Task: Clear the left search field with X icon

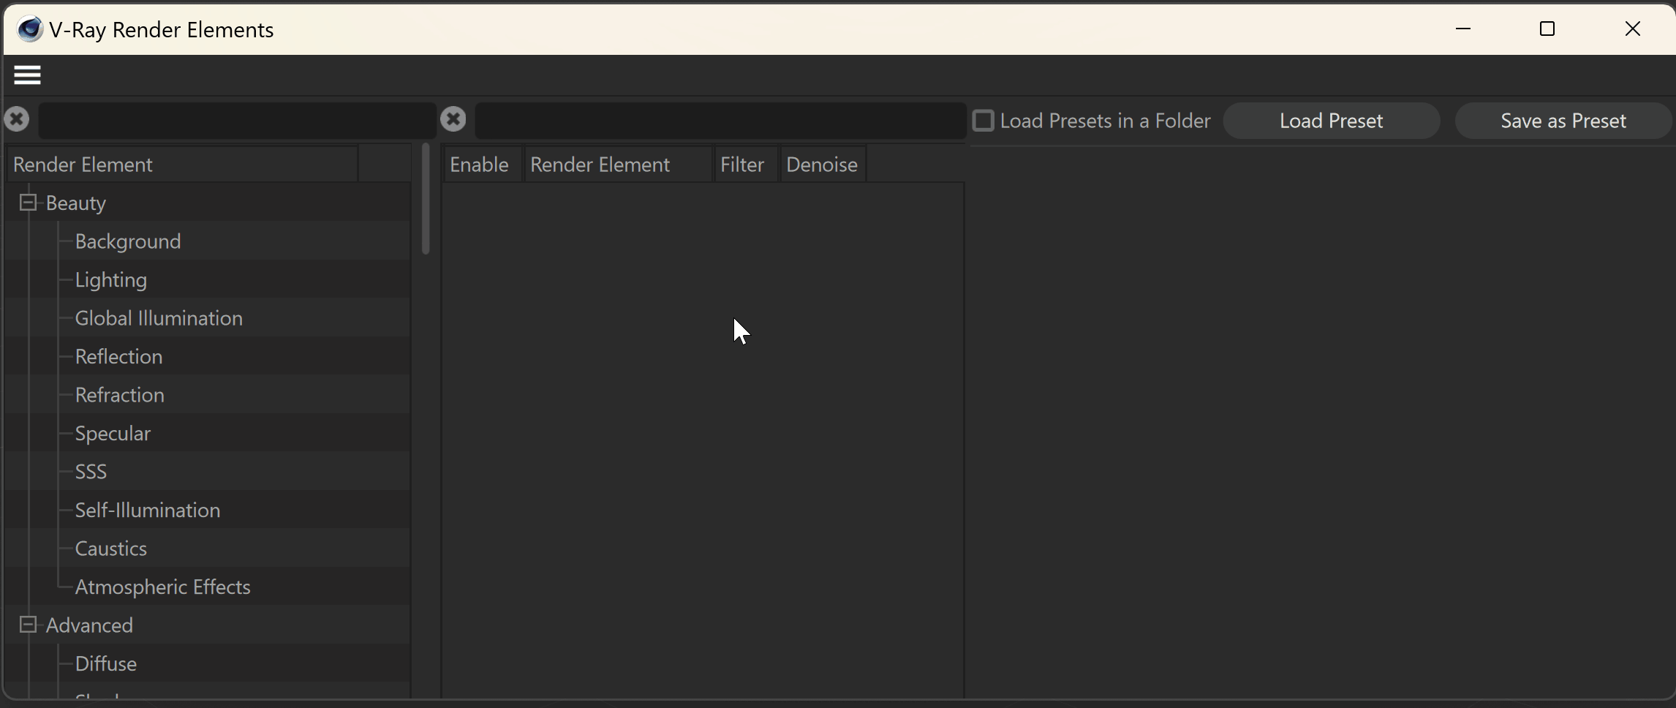Action: (17, 119)
